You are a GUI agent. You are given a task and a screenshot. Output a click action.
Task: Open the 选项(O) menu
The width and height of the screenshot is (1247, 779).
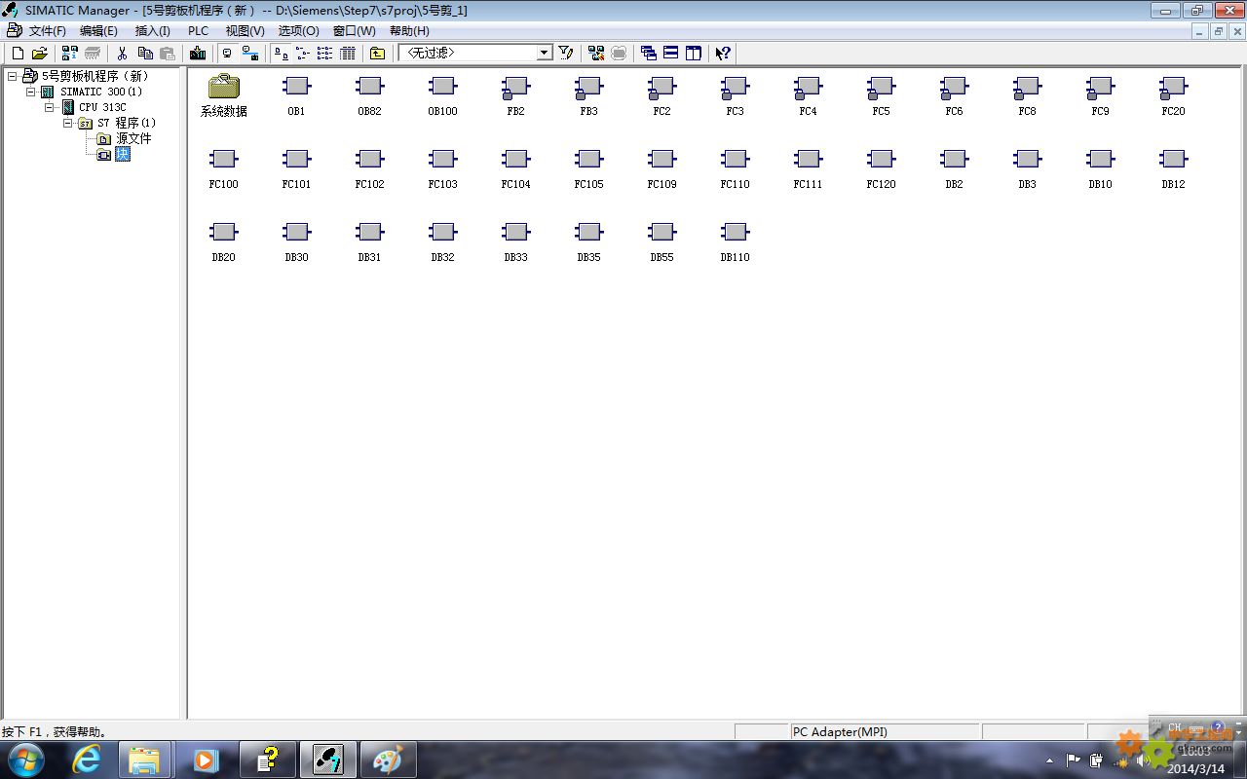[x=298, y=31]
